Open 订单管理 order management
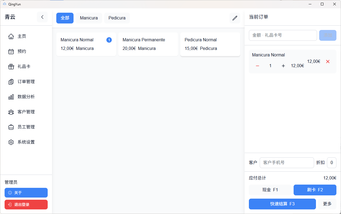Viewport: 341px width, 214px height. tap(26, 82)
